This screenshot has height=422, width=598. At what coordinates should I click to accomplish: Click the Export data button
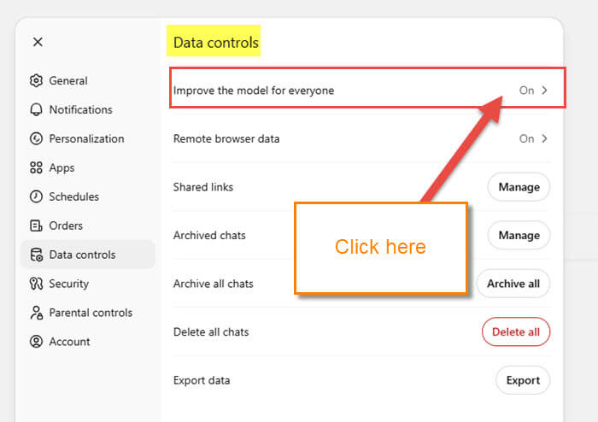(x=523, y=380)
